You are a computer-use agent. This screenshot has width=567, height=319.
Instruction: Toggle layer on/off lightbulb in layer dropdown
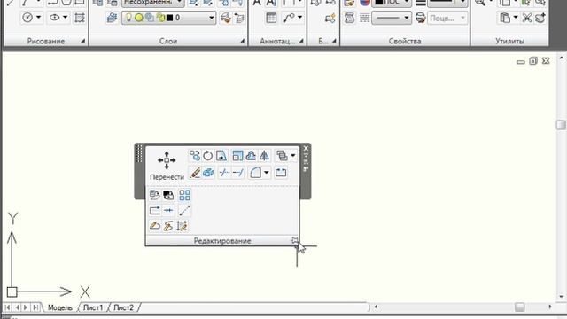[x=128, y=18]
